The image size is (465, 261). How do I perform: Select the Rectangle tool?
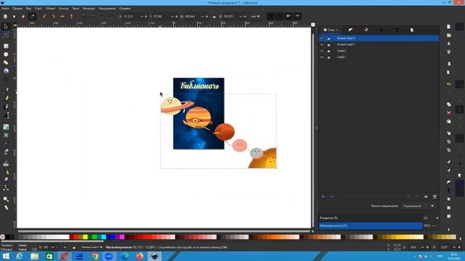(x=6, y=46)
